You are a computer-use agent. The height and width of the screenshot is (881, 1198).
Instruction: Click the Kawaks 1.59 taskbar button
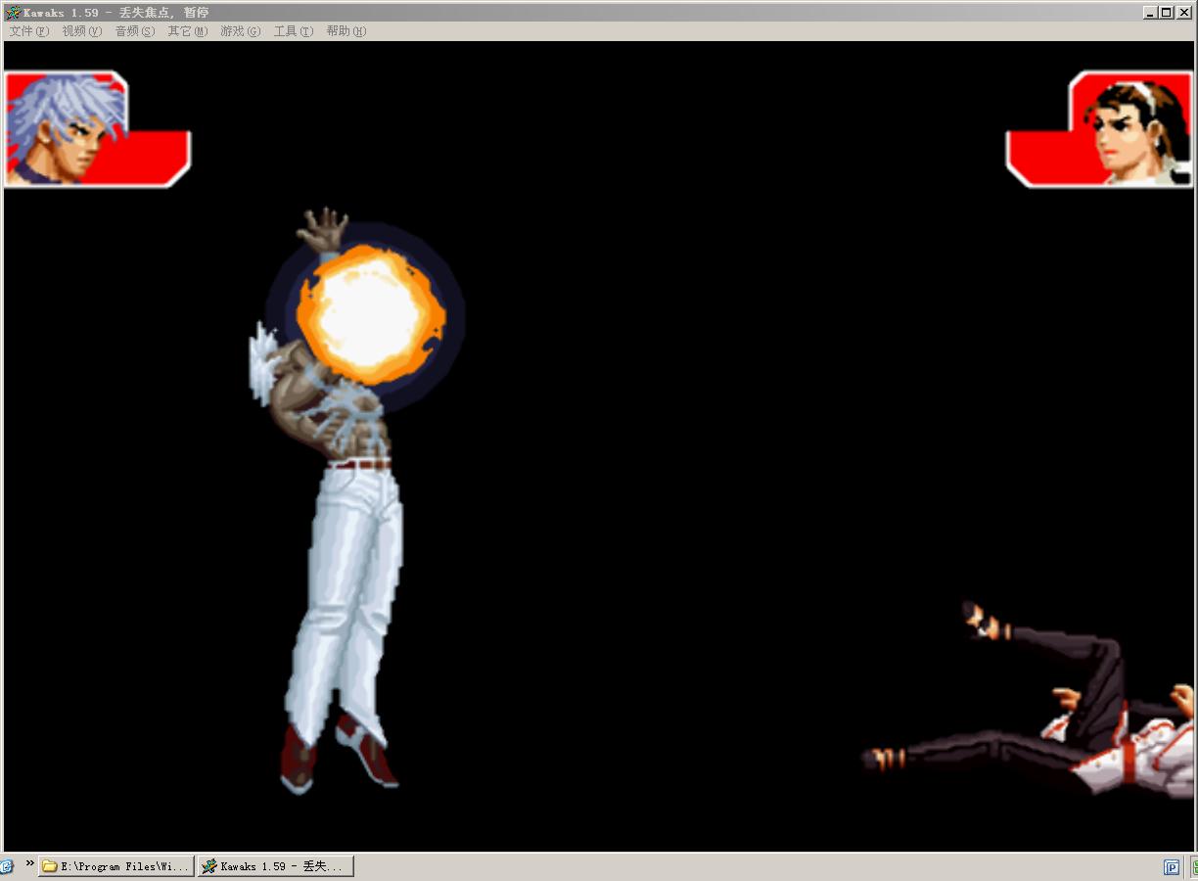(275, 866)
